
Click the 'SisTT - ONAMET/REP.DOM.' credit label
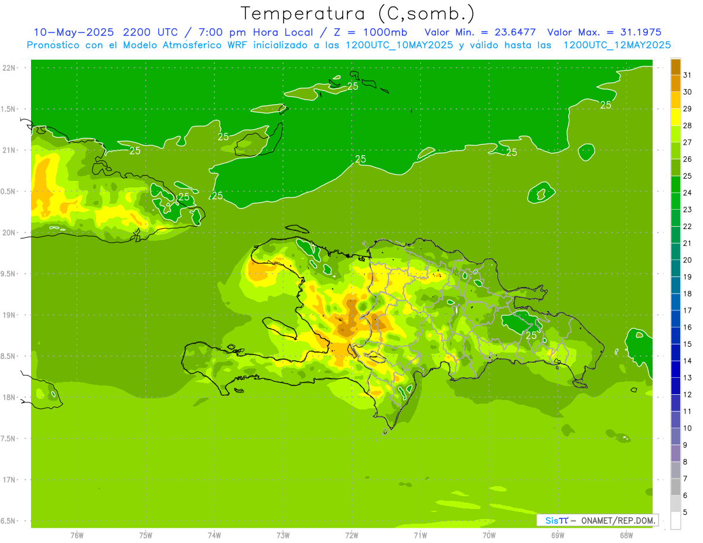pyautogui.click(x=598, y=520)
